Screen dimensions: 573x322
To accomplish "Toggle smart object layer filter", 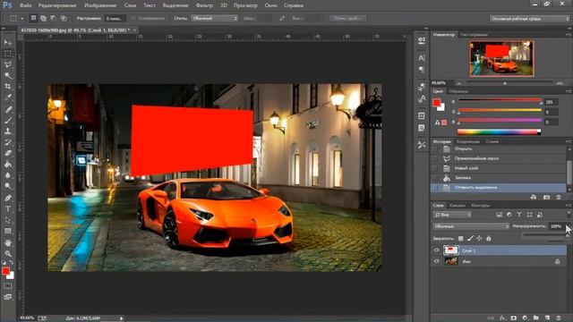I will point(540,215).
